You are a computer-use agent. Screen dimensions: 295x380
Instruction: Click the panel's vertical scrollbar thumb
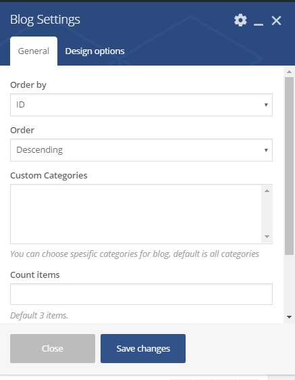coord(289,166)
